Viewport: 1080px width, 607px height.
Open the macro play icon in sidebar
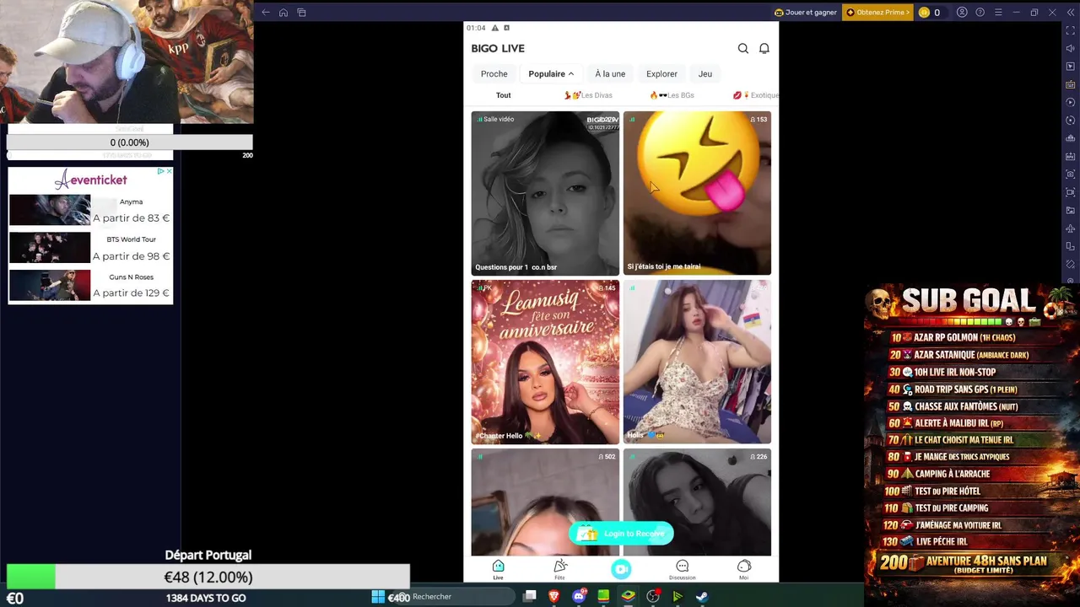click(x=1070, y=102)
